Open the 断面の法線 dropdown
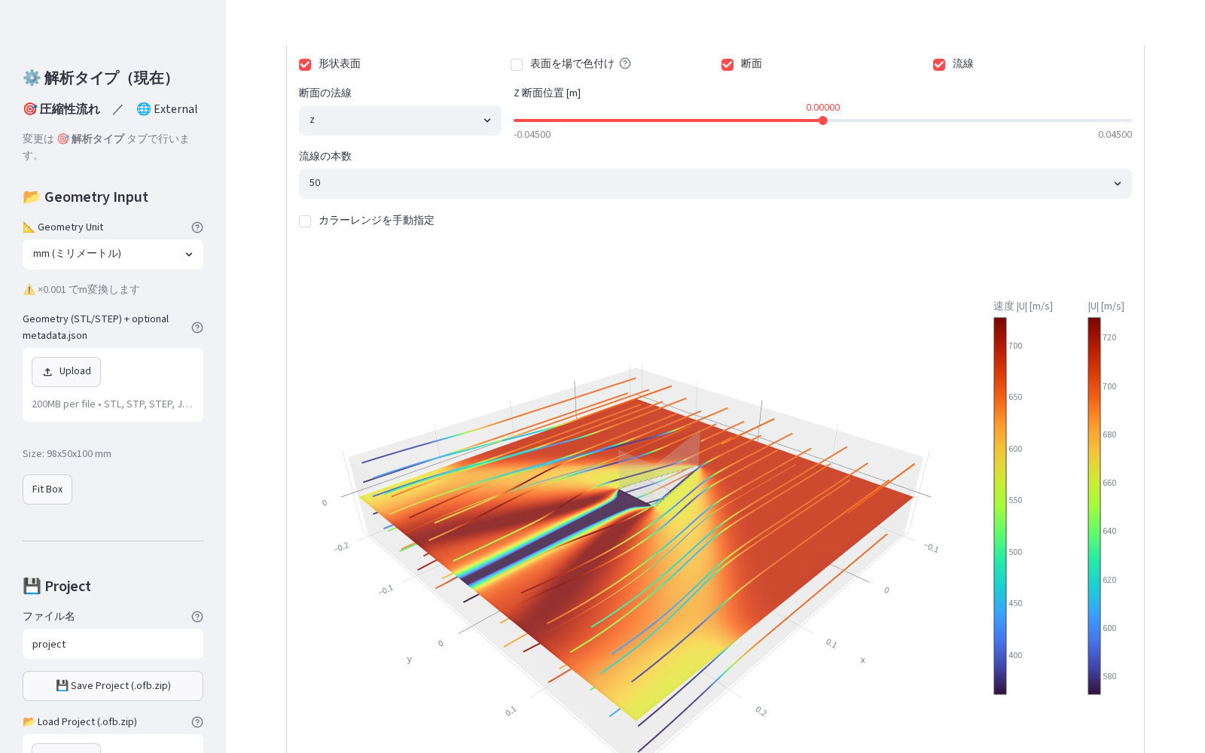This screenshot has height=753, width=1205. (400, 120)
